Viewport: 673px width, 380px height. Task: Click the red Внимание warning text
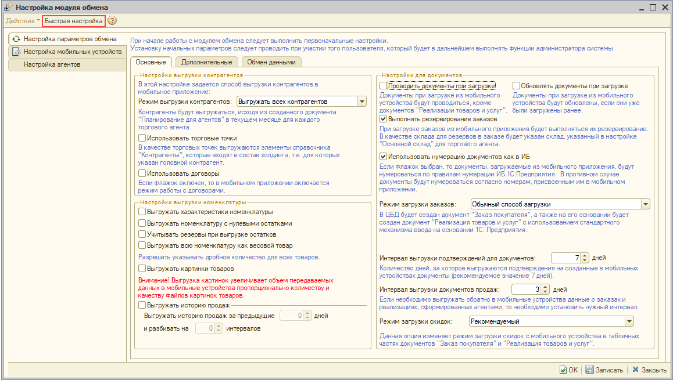(235, 288)
